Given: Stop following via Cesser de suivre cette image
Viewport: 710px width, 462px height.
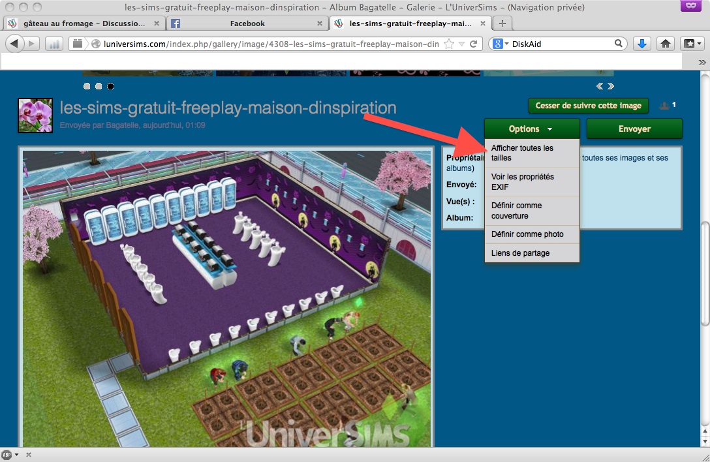Looking at the screenshot, I should (588, 105).
